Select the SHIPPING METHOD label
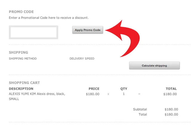 [23, 59]
